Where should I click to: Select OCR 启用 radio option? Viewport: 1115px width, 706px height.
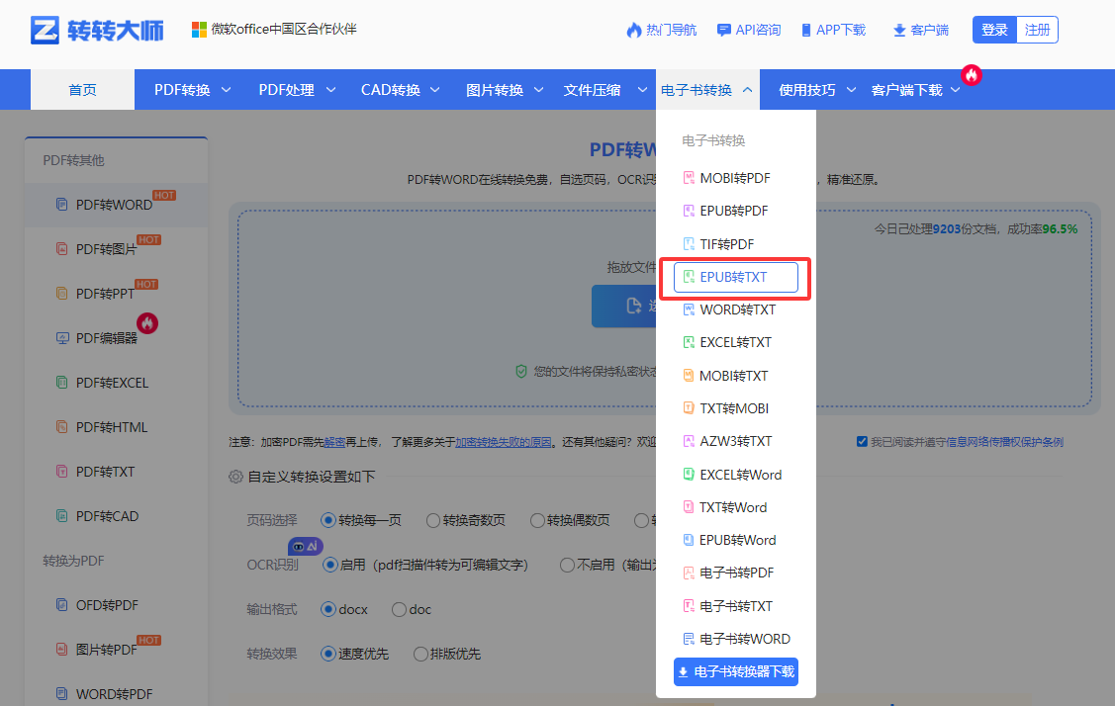[x=330, y=566]
